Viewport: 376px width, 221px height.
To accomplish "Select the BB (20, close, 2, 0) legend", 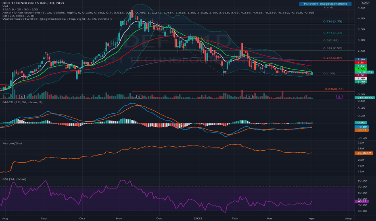I will (x=18, y=16).
